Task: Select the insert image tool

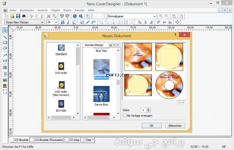Action: [5, 80]
